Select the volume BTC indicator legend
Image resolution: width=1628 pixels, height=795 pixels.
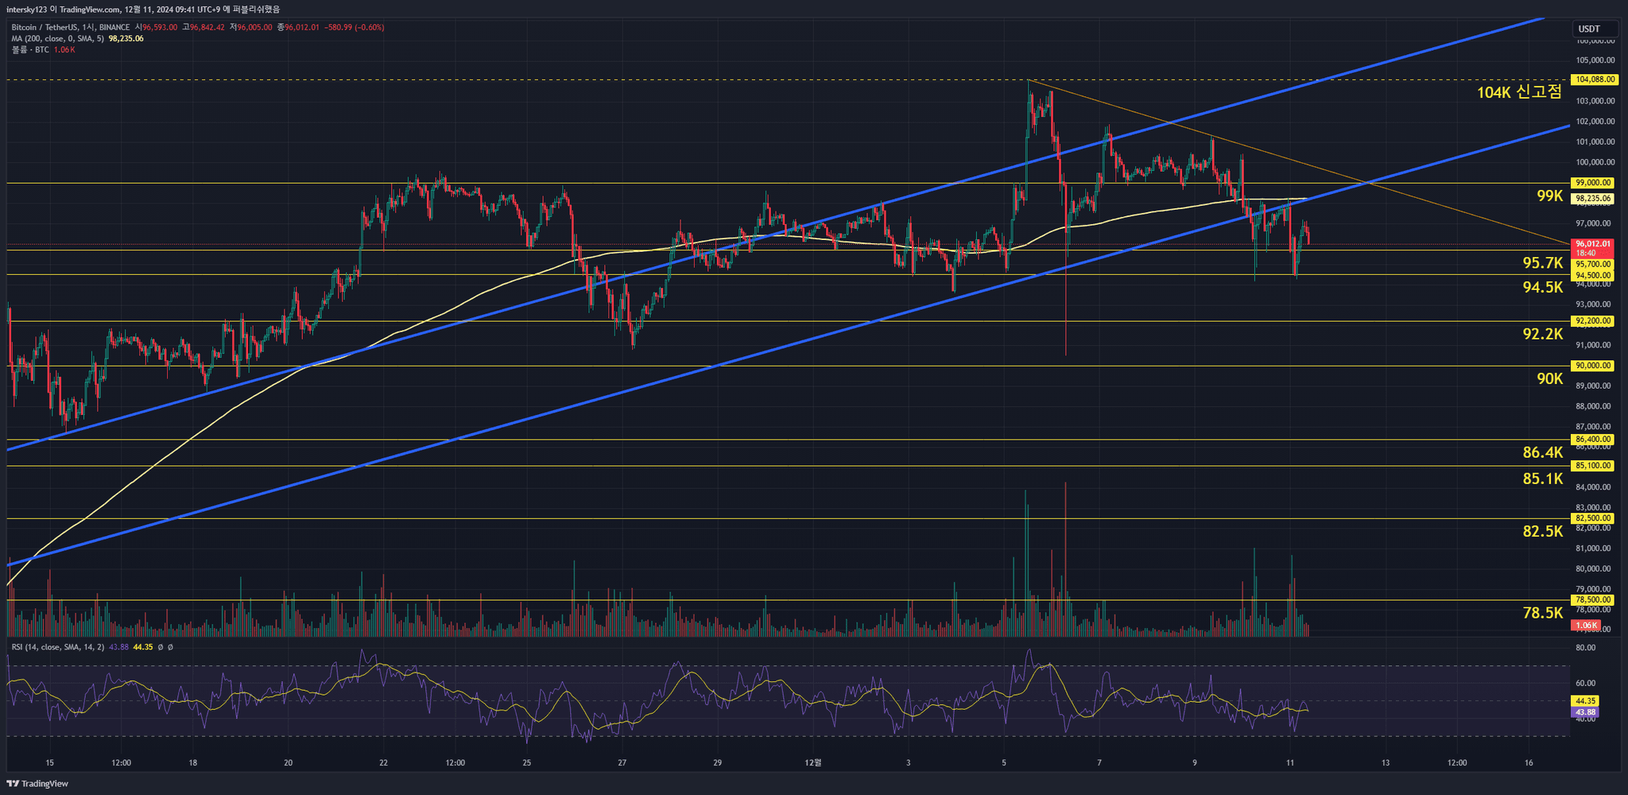[x=30, y=49]
